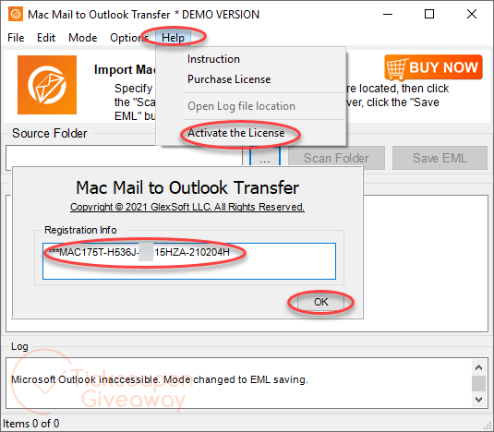
Task: Choose Instruction from the Help menu
Action: [x=213, y=59]
